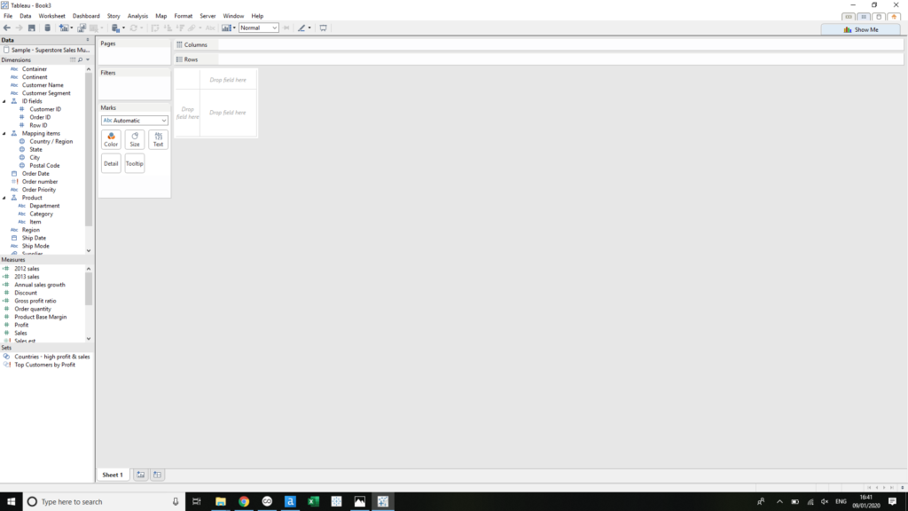Open the New Worksheet dropdown arrow
Image resolution: width=908 pixels, height=511 pixels.
tap(71, 28)
